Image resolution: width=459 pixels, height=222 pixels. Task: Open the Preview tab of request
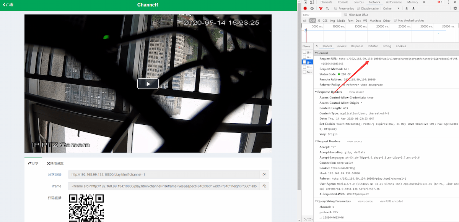coord(342,46)
